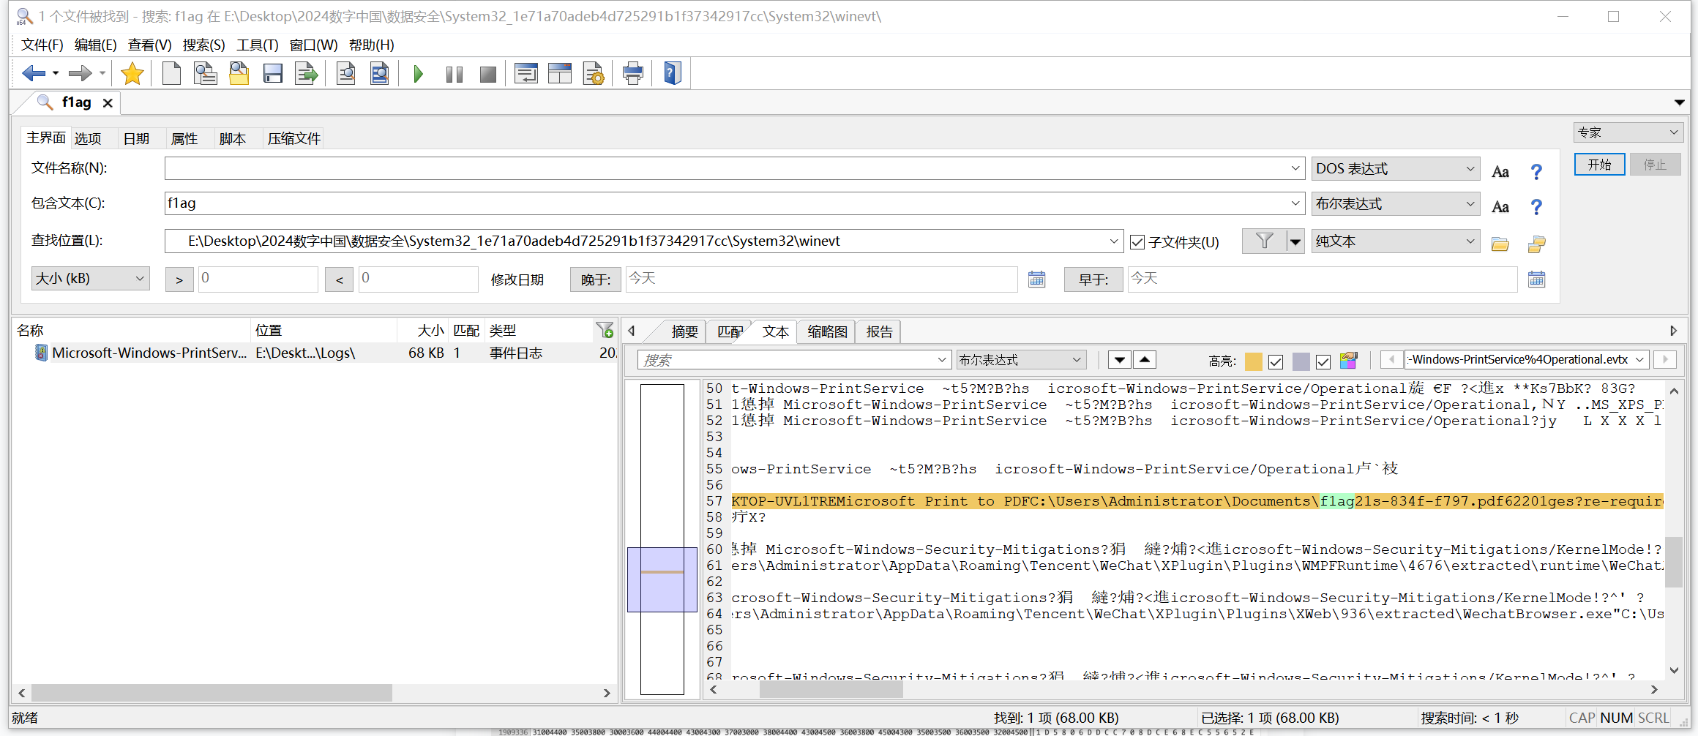Open calendar picker for 早于 date
This screenshot has width=1698, height=736.
pos(1536,279)
